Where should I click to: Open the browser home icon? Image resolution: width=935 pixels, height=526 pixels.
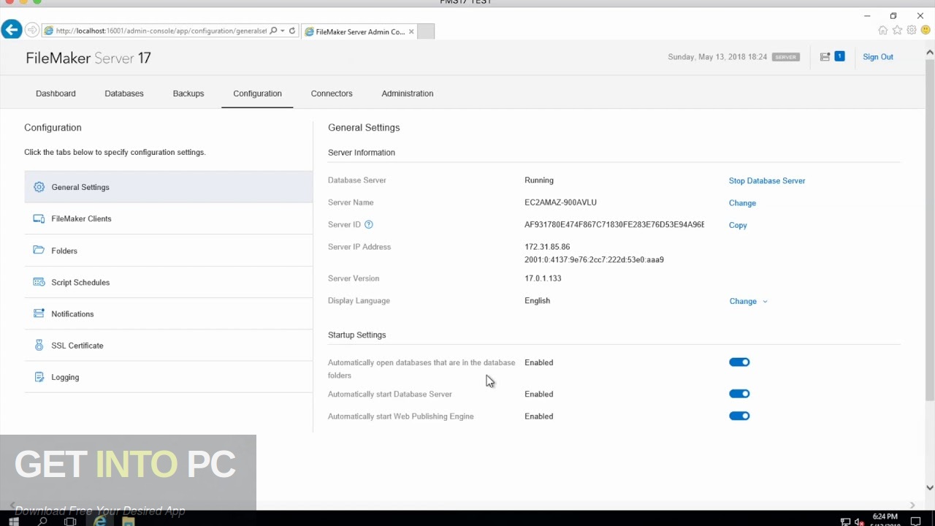tap(883, 31)
